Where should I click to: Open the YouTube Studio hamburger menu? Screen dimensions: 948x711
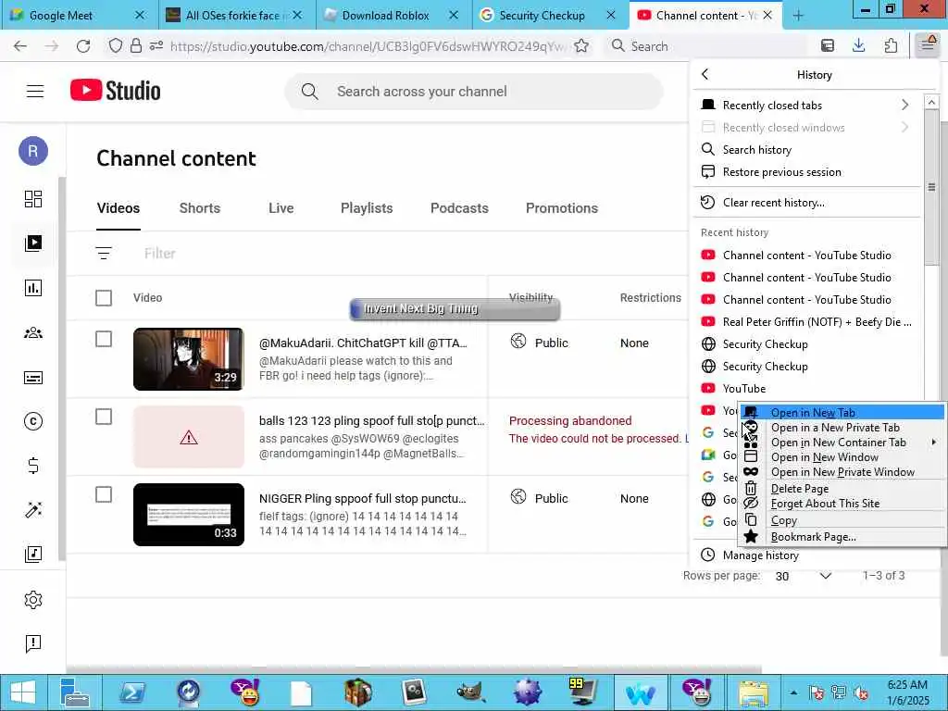click(35, 92)
